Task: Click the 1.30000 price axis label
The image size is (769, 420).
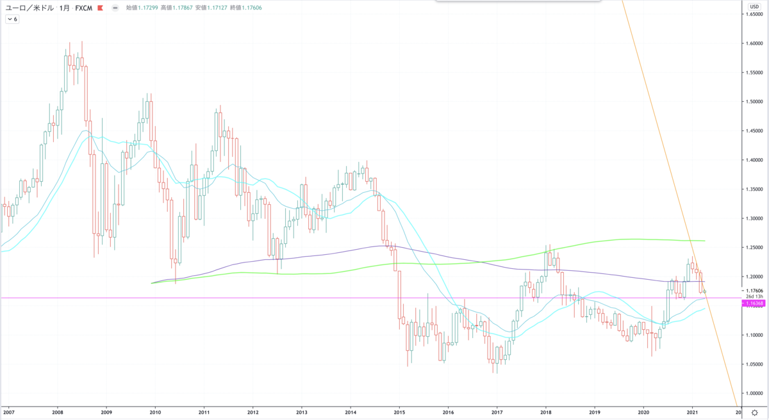Action: [x=754, y=218]
